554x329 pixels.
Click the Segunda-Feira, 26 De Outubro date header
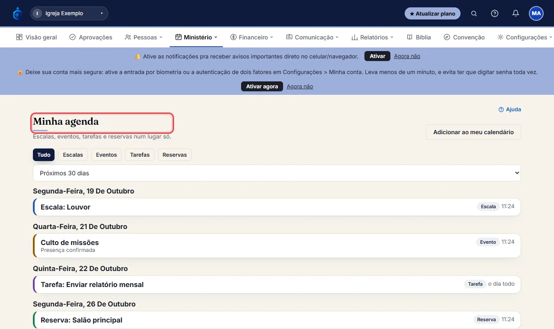[x=84, y=304]
